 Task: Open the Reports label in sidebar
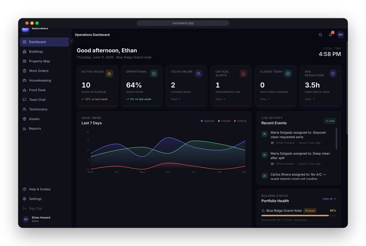pyautogui.click(x=35, y=128)
